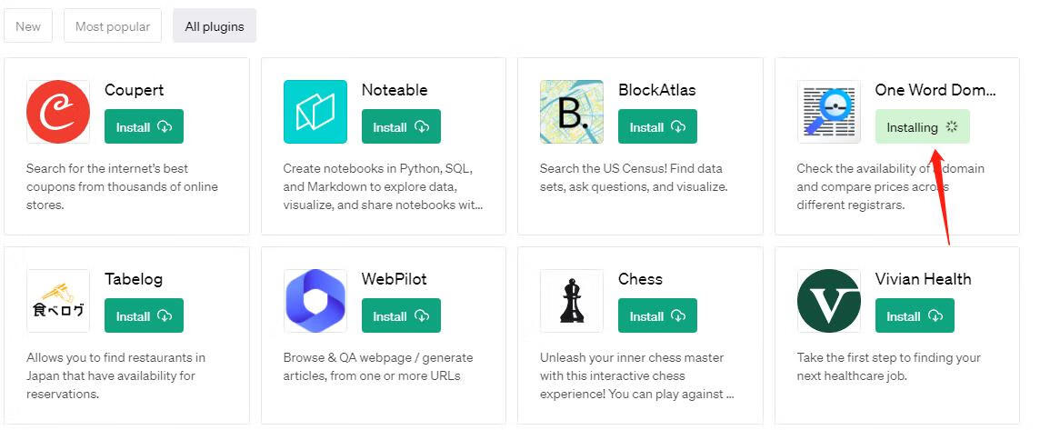Install the WebPilot plugin
The image size is (1040, 430).
(x=401, y=315)
